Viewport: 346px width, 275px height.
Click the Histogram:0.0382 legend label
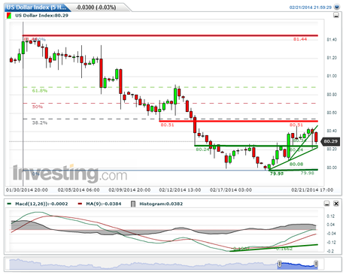[161, 204]
